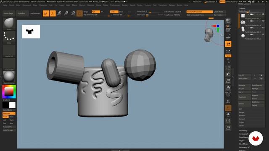The width and height of the screenshot is (269, 151).
Task: Open the Dots stroke type picker
Action: coord(9,37)
